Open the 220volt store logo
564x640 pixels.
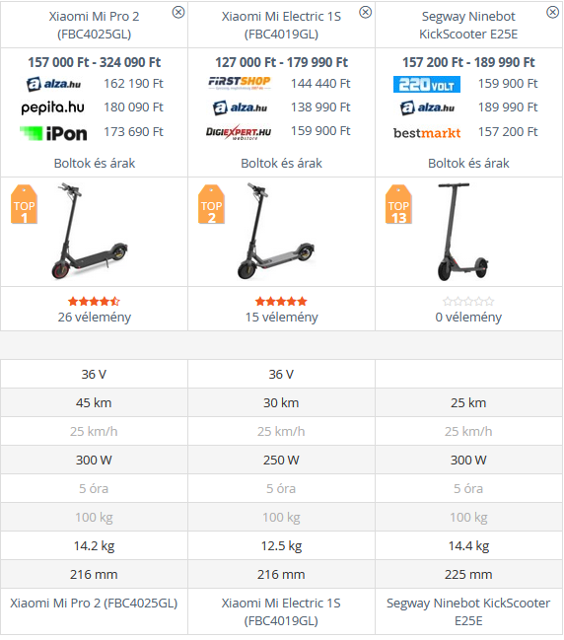point(427,84)
